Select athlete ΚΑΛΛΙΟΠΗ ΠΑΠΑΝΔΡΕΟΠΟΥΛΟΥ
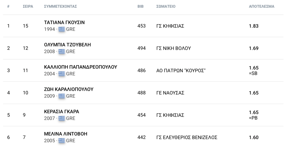The height and width of the screenshot is (148, 285). point(81,67)
